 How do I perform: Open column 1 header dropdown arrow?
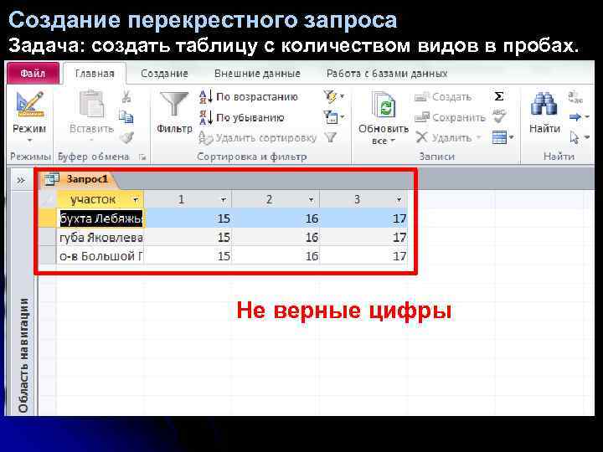(x=223, y=200)
